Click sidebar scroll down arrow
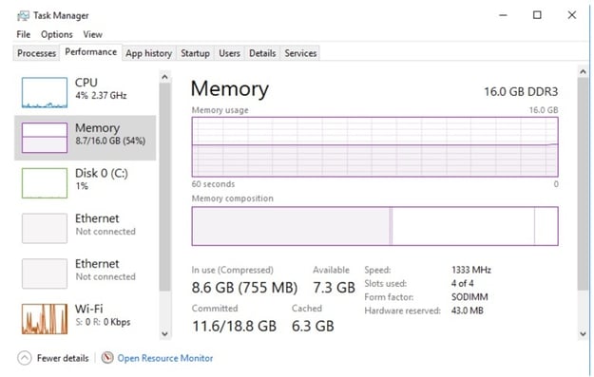Image resolution: width=594 pixels, height=377 pixels. [164, 333]
